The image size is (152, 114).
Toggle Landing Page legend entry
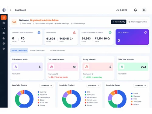tap(44, 97)
